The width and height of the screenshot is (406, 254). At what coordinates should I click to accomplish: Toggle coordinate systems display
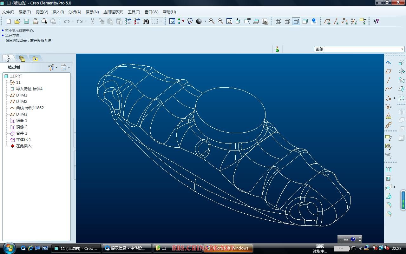tap(354, 21)
